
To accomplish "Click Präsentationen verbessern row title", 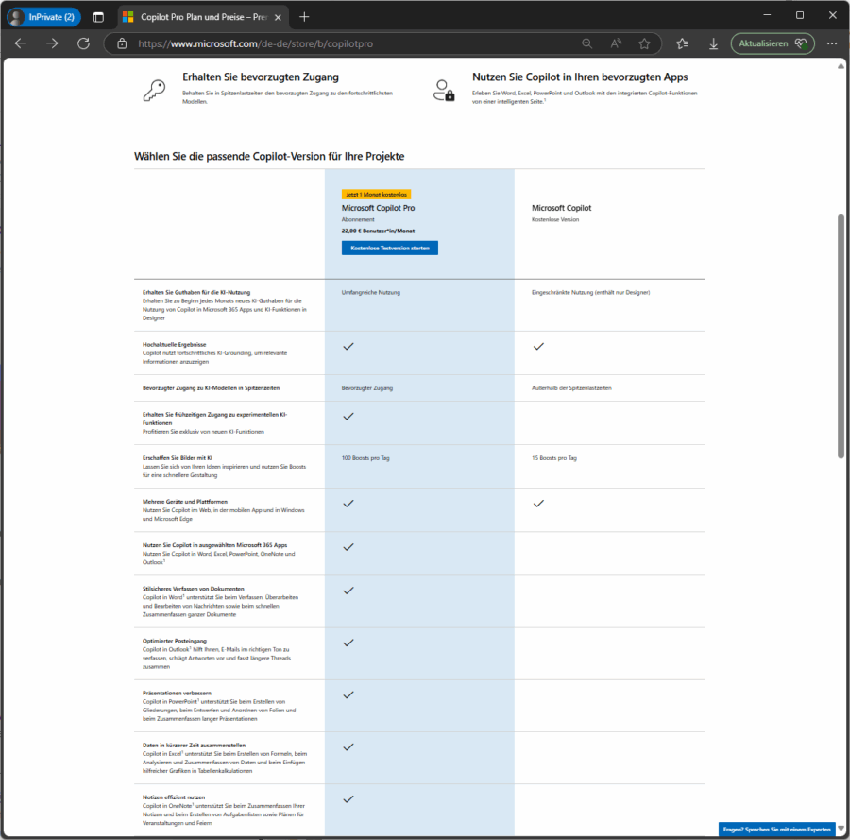I will (177, 693).
